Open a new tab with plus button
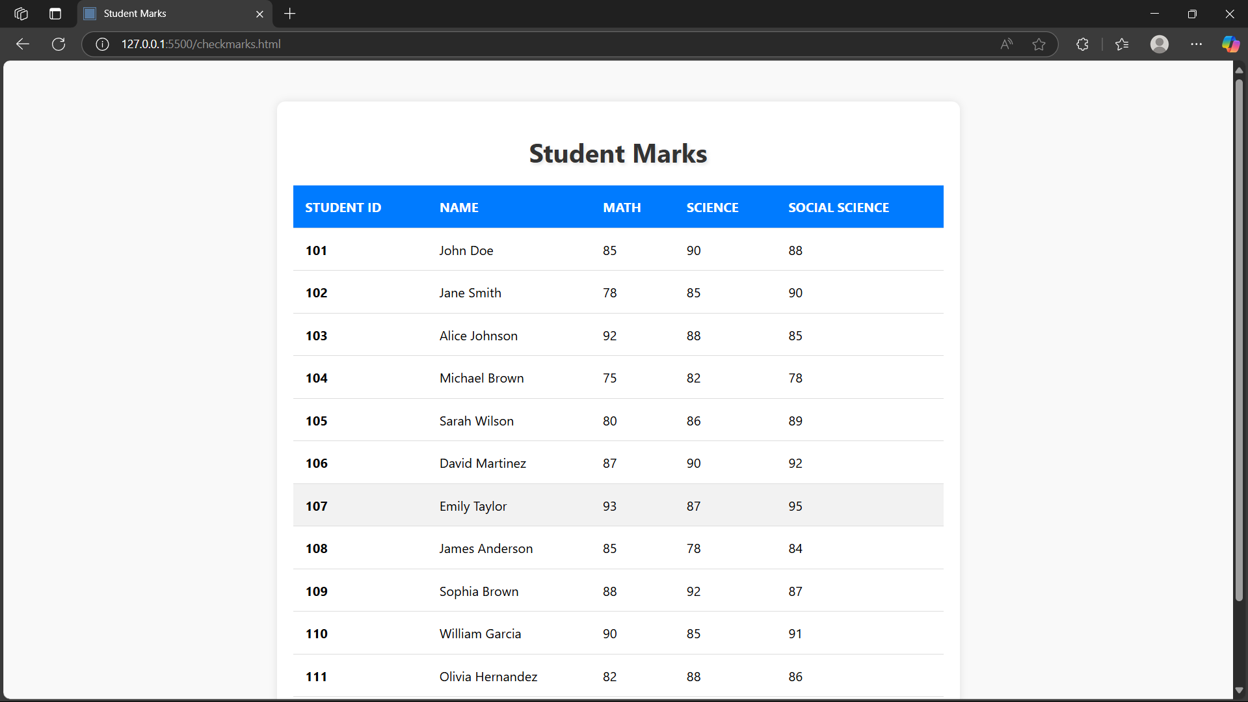1248x702 pixels. point(290,14)
